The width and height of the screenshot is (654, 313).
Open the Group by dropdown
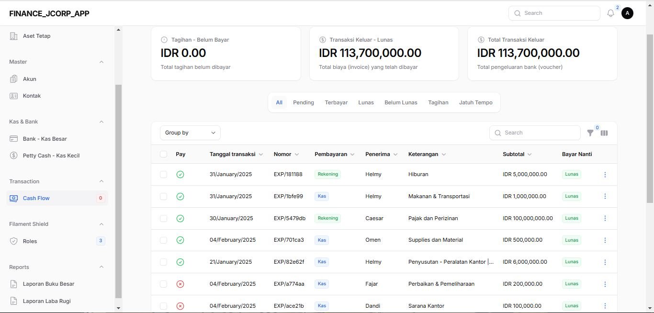[190, 133]
